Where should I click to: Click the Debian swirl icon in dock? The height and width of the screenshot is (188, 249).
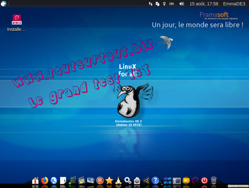click(195, 181)
